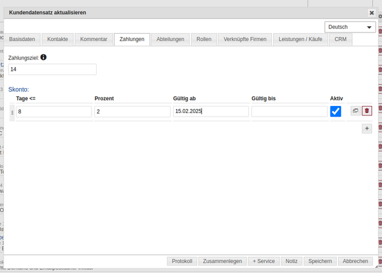Select the Leistungen / Käufe tab
This screenshot has height=273, width=382.
tap(301, 40)
